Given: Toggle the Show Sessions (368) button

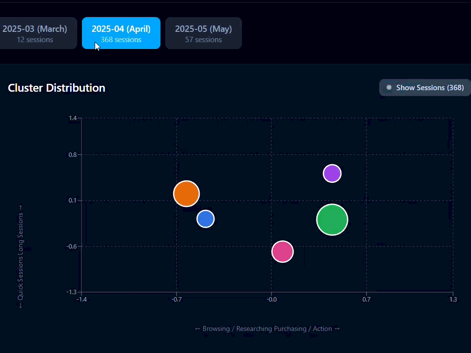Looking at the screenshot, I should (425, 88).
